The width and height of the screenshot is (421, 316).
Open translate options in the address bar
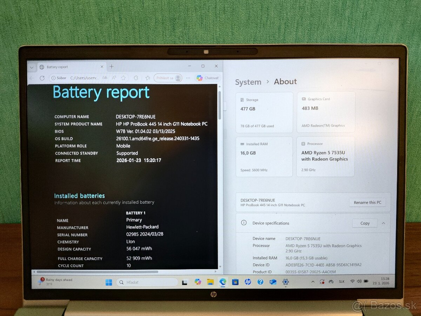(x=104, y=78)
